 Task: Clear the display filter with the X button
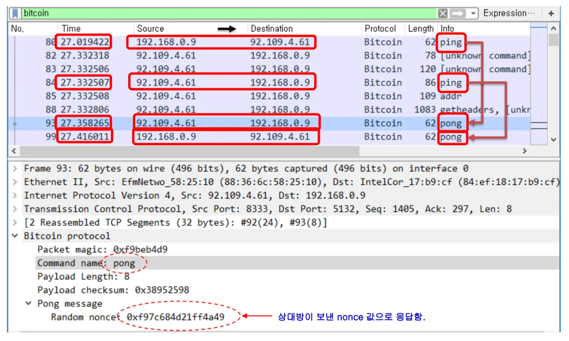pyautogui.click(x=442, y=13)
